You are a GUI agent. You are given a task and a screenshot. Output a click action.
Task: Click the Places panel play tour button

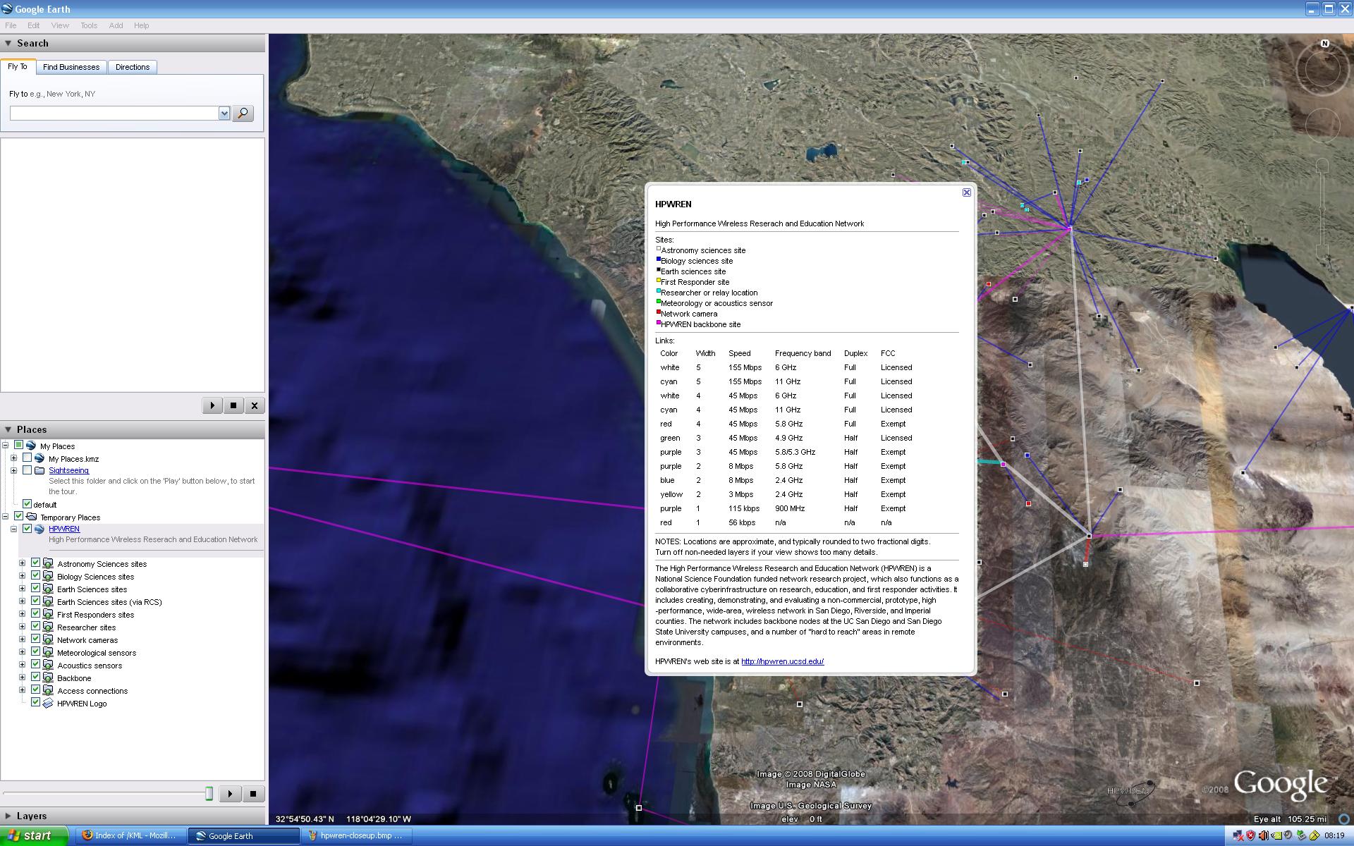[x=230, y=794]
